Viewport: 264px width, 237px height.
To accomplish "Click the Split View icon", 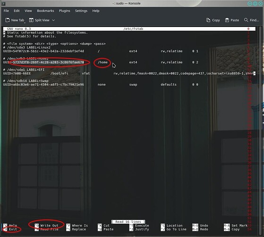I will click(31, 20).
